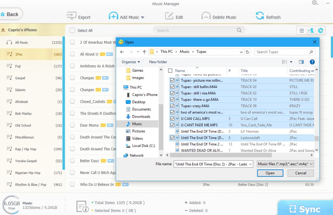Check the All About U song checkbox
333x215 pixels.
(73, 54)
